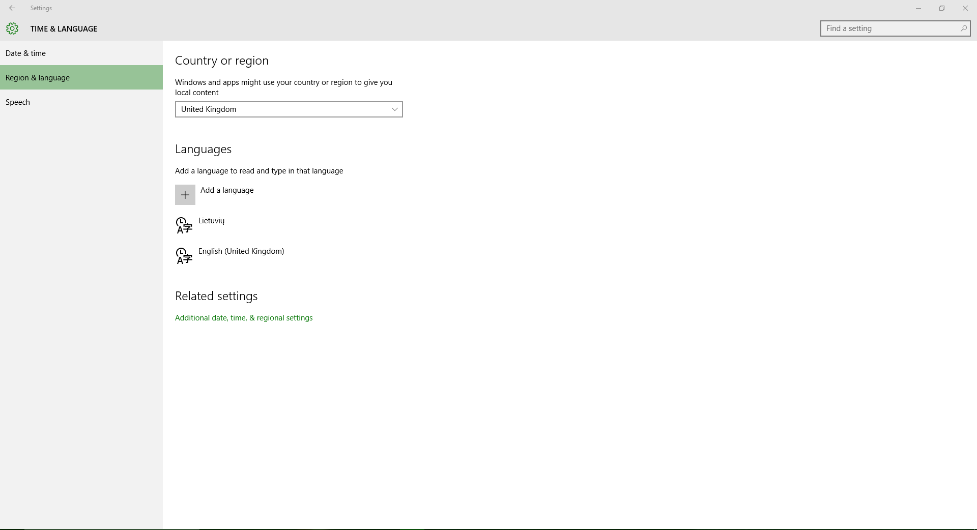Screen dimensions: 977x530
Task: Go back using the back arrow
Action: coord(12,8)
